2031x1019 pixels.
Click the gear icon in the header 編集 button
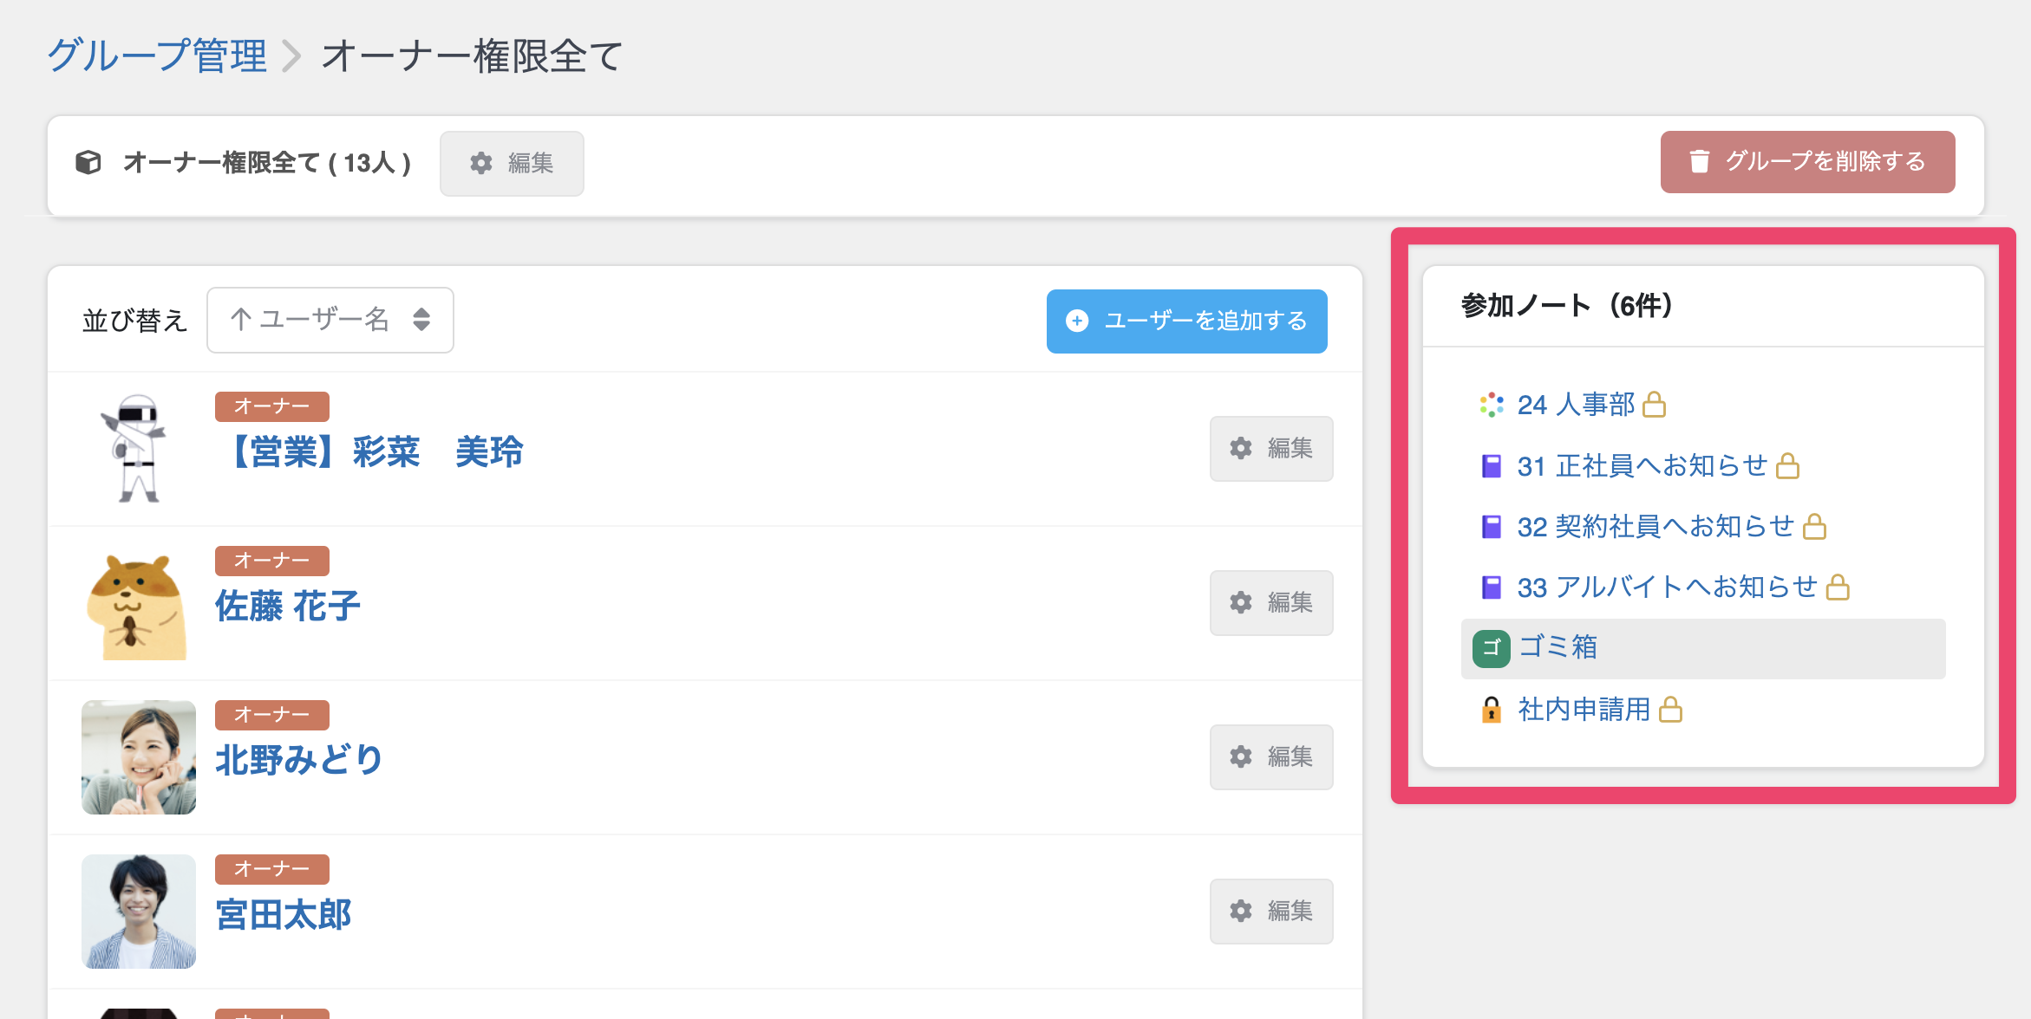point(481,163)
